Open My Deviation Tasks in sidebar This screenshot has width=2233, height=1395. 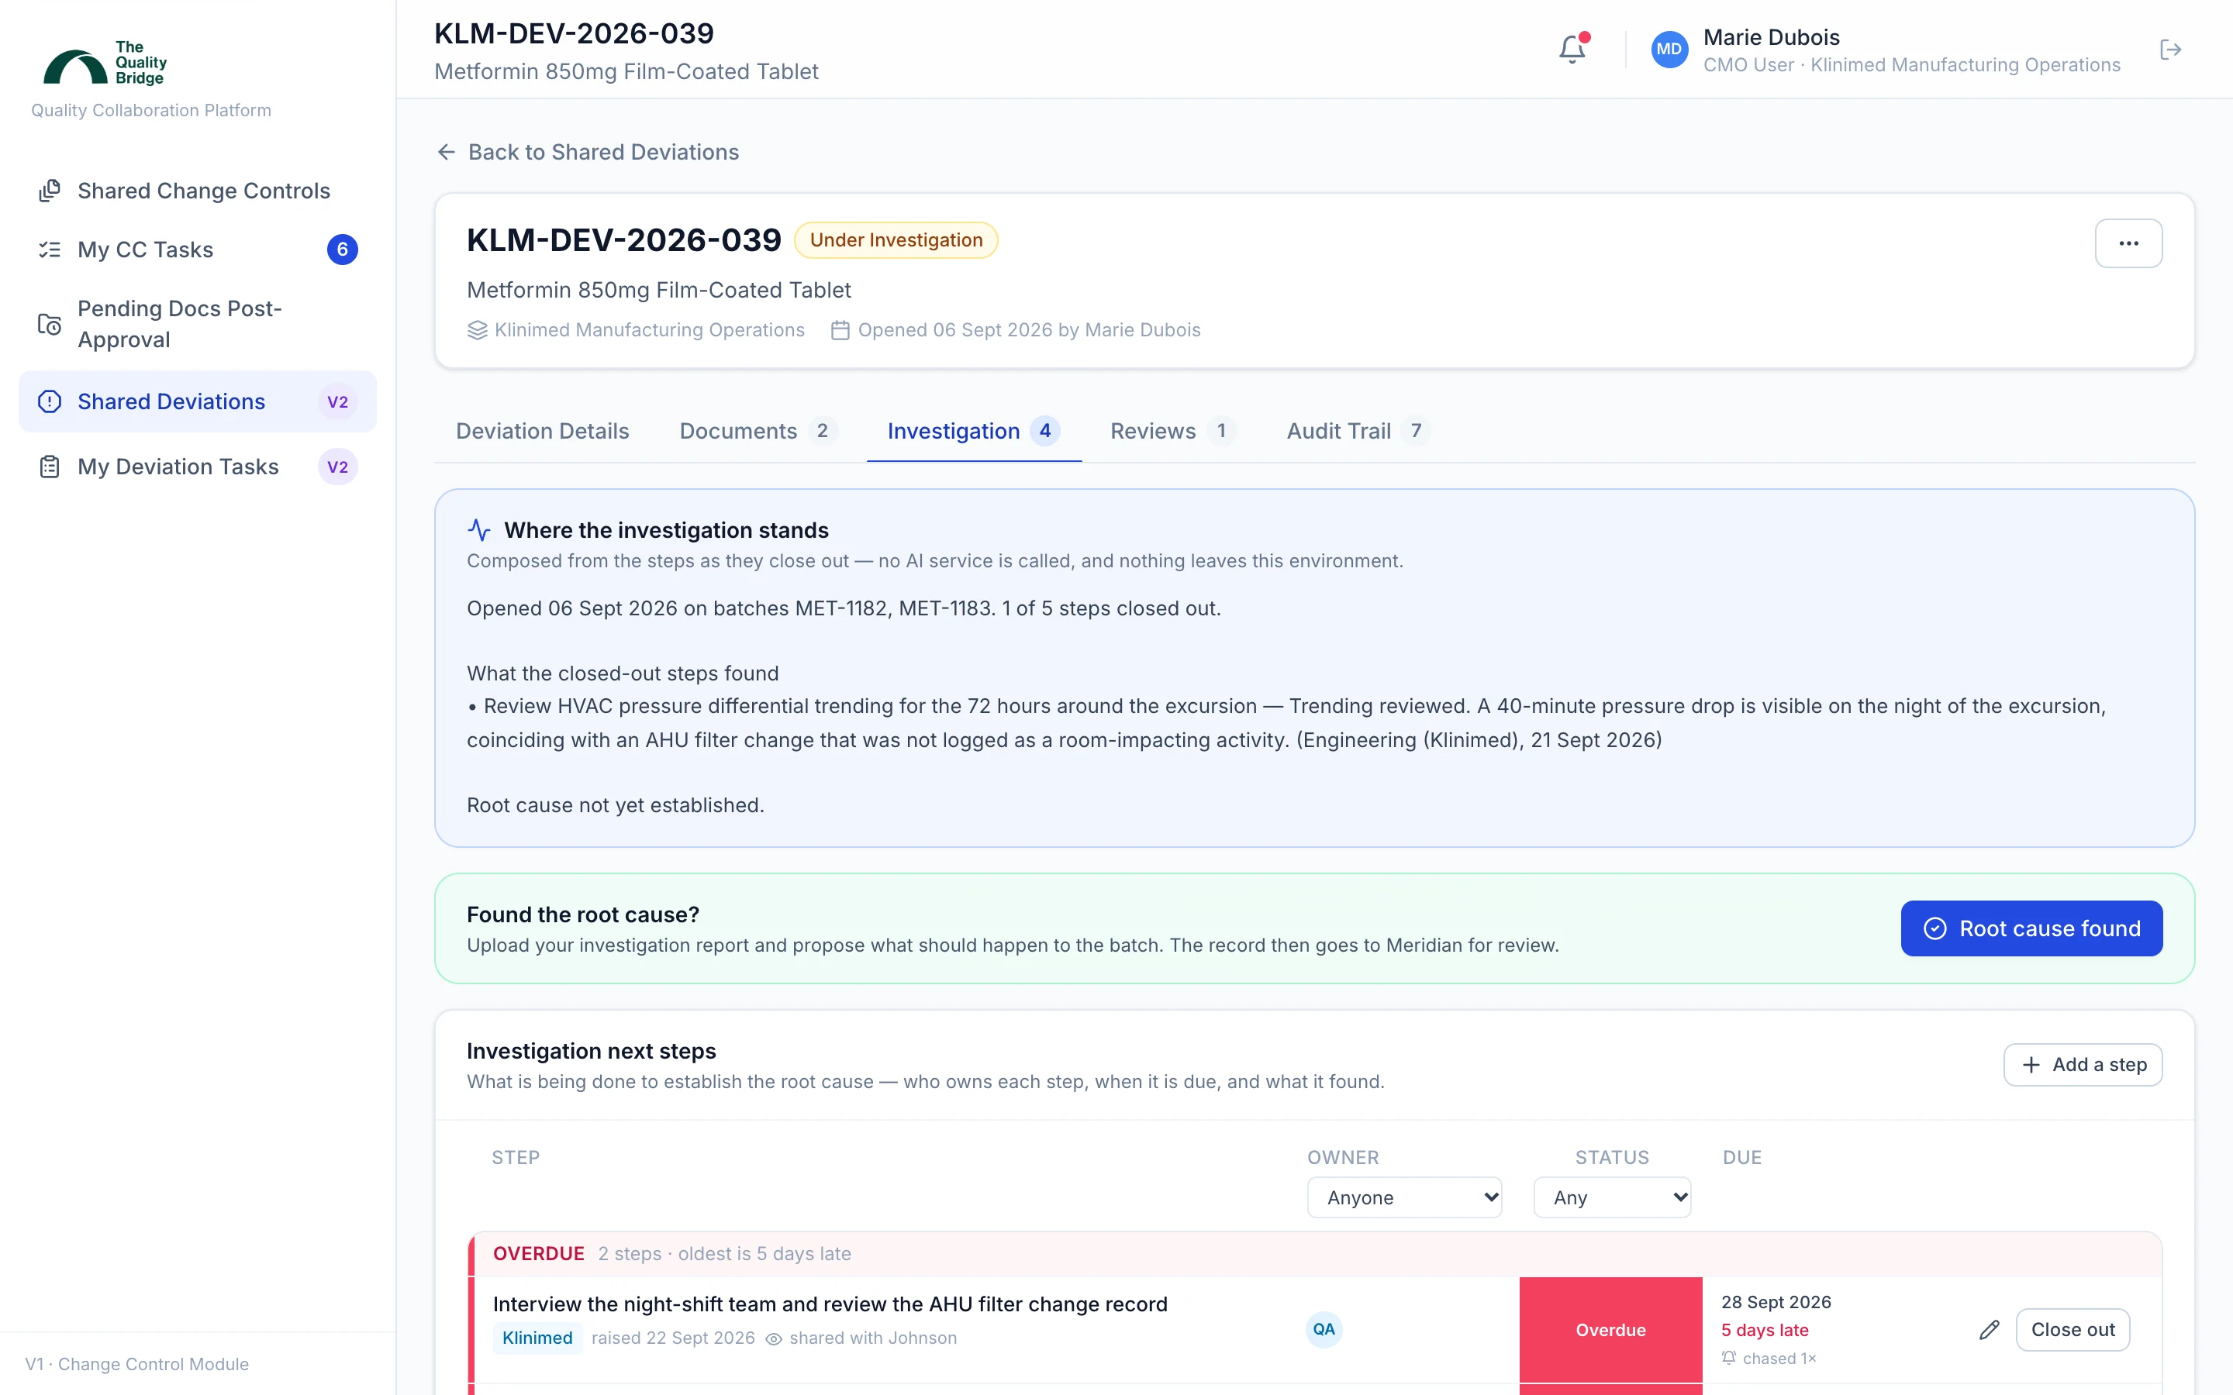click(x=198, y=467)
